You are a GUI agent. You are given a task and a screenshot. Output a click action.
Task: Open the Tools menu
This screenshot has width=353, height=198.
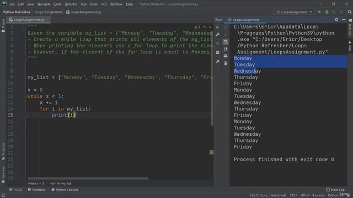(94, 4)
